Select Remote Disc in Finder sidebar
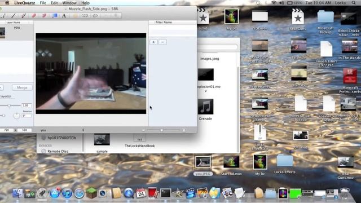 click(x=58, y=151)
